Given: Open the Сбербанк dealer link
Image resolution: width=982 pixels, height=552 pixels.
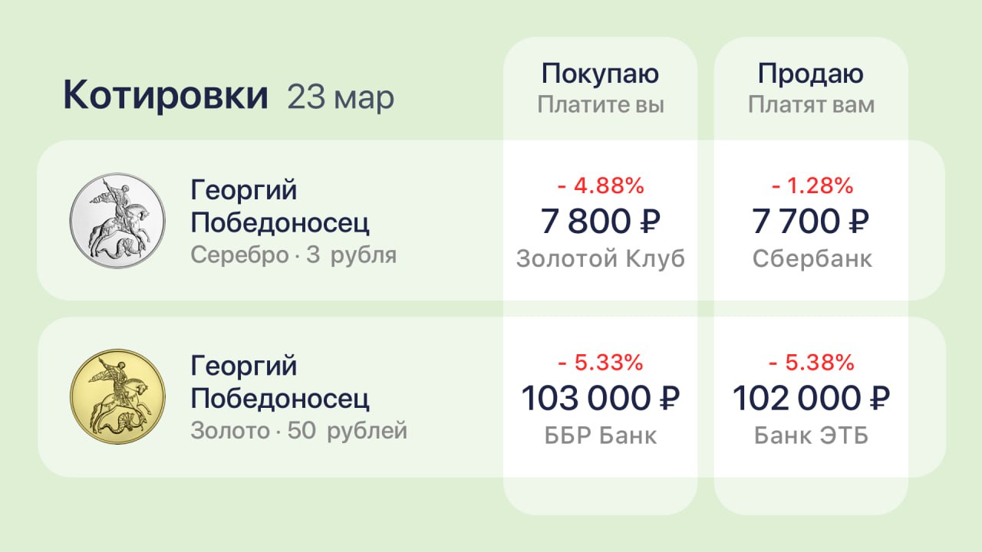Looking at the screenshot, I should [812, 259].
